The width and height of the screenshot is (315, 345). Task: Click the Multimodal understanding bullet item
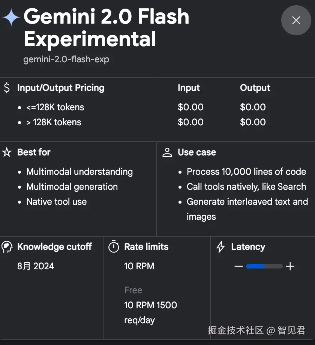[x=79, y=172]
